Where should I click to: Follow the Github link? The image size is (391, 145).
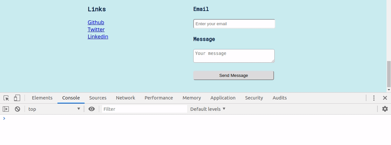click(x=96, y=22)
